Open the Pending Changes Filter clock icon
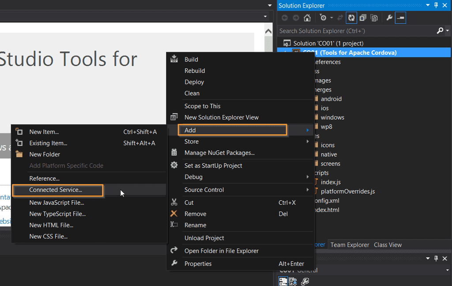The width and height of the screenshot is (452, 286). point(323,18)
